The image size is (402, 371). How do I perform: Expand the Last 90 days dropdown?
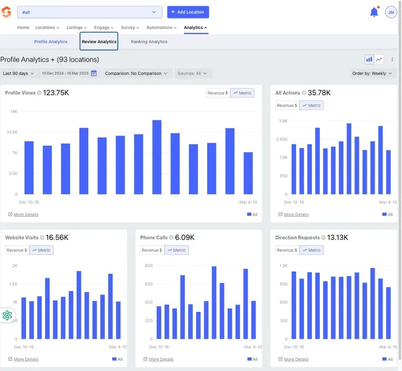coord(18,73)
